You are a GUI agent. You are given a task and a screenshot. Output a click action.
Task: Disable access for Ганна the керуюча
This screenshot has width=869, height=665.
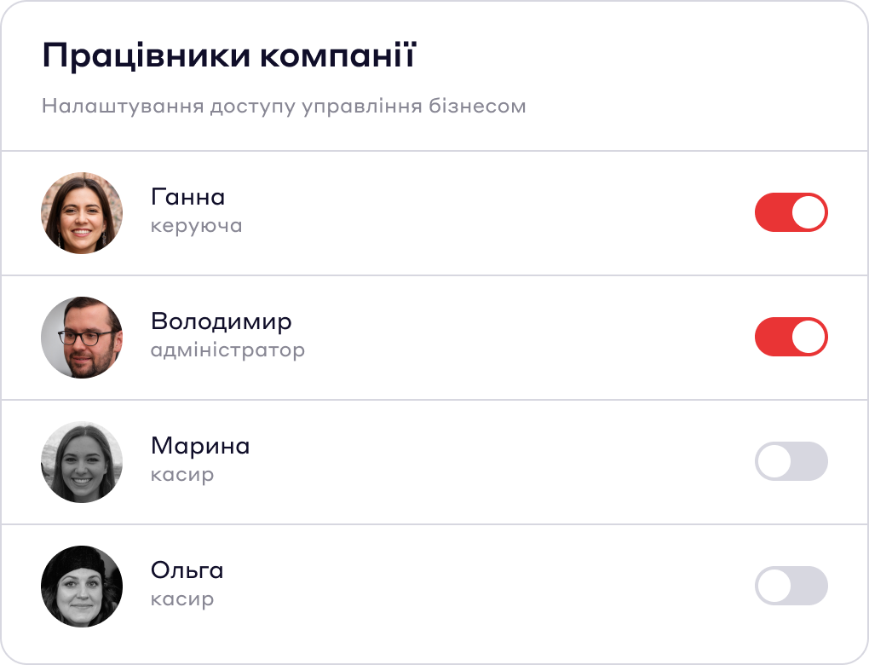(x=791, y=211)
